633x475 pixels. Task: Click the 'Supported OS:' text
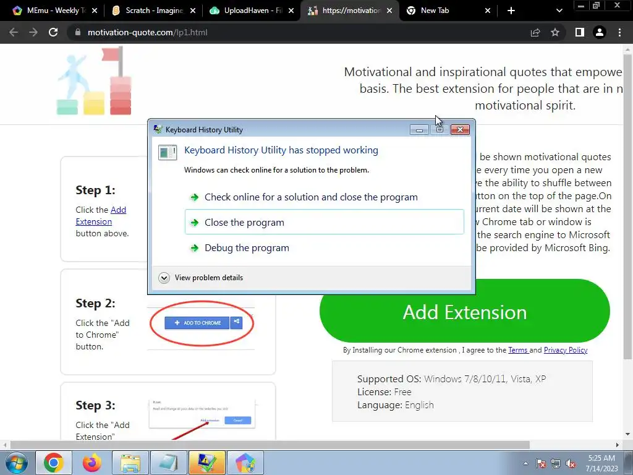[x=389, y=379]
